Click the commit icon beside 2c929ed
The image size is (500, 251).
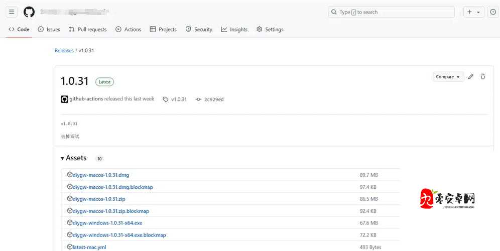(198, 99)
